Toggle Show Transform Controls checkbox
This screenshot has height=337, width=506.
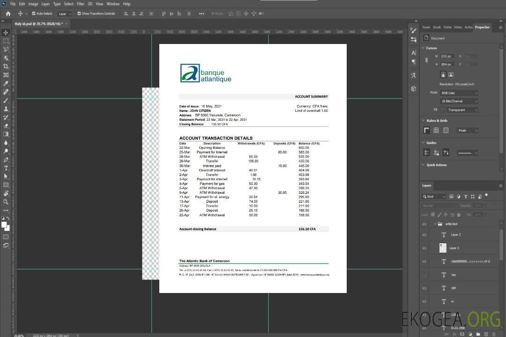pyautogui.click(x=79, y=14)
